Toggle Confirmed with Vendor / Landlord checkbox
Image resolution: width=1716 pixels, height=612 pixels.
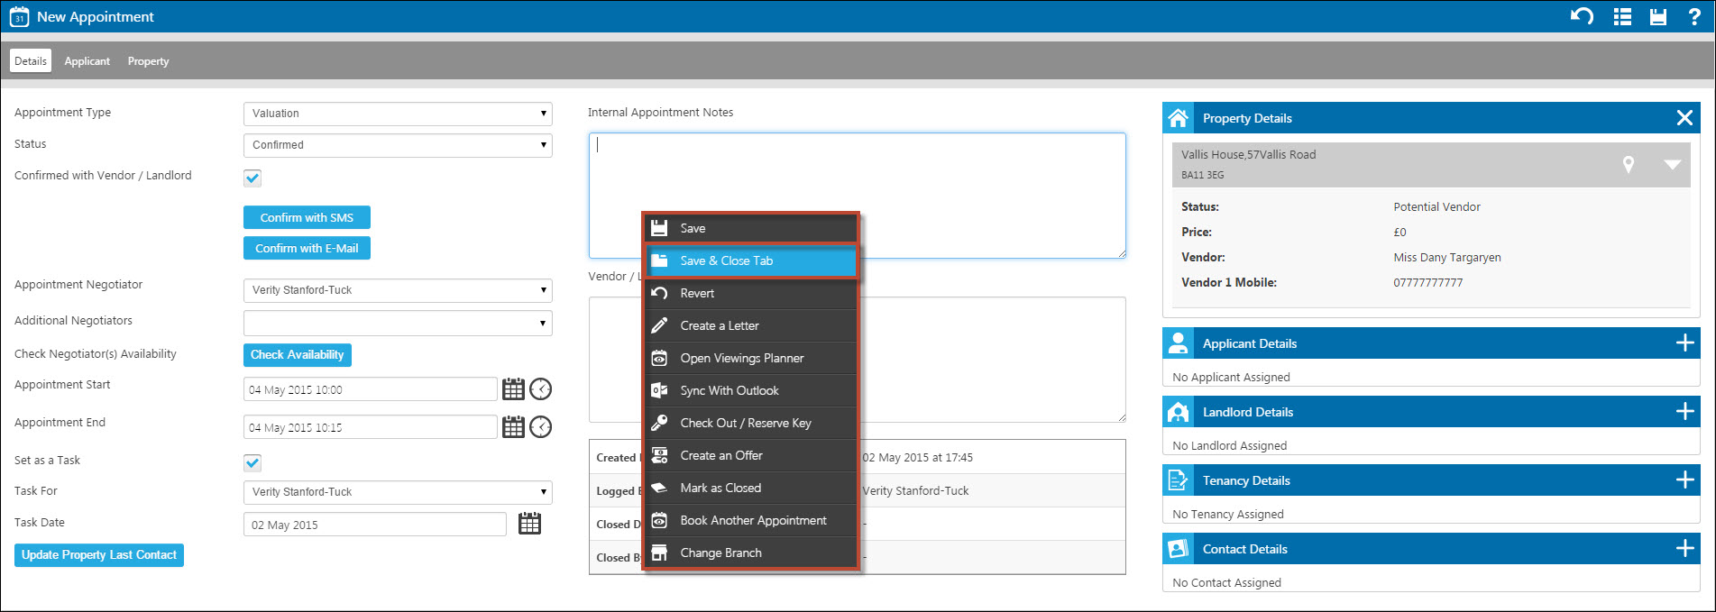252,178
